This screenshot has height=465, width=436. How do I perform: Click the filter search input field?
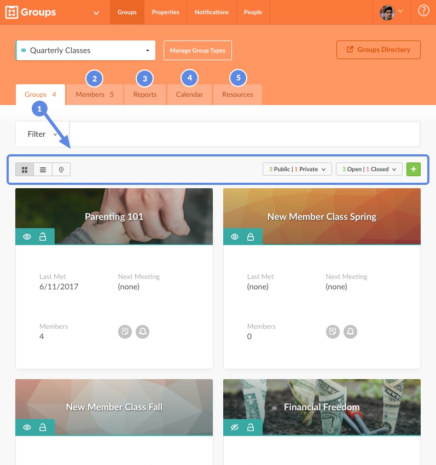pos(245,134)
